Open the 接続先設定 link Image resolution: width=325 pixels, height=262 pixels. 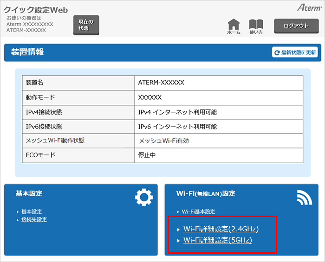tap(34, 220)
